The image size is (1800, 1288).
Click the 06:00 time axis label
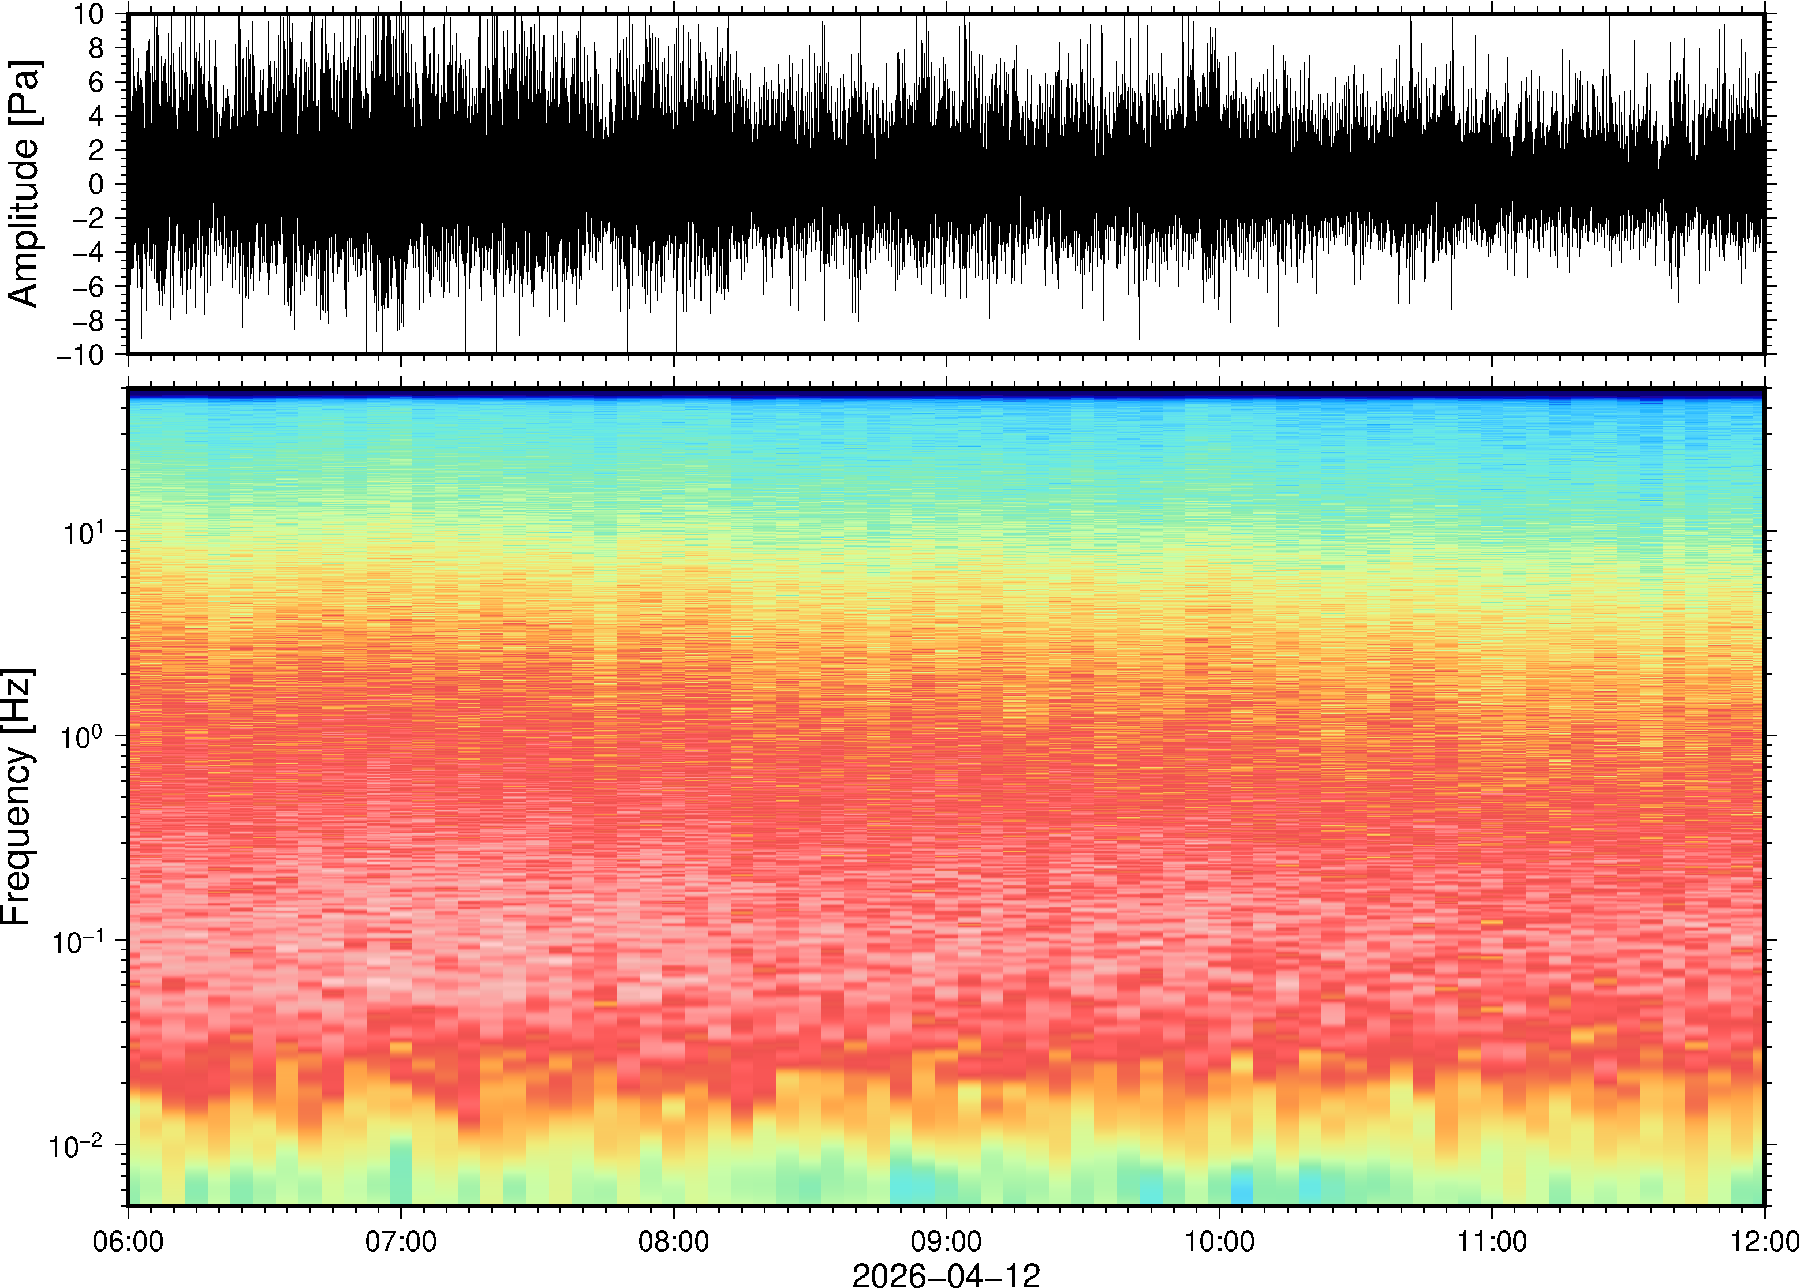129,1241
